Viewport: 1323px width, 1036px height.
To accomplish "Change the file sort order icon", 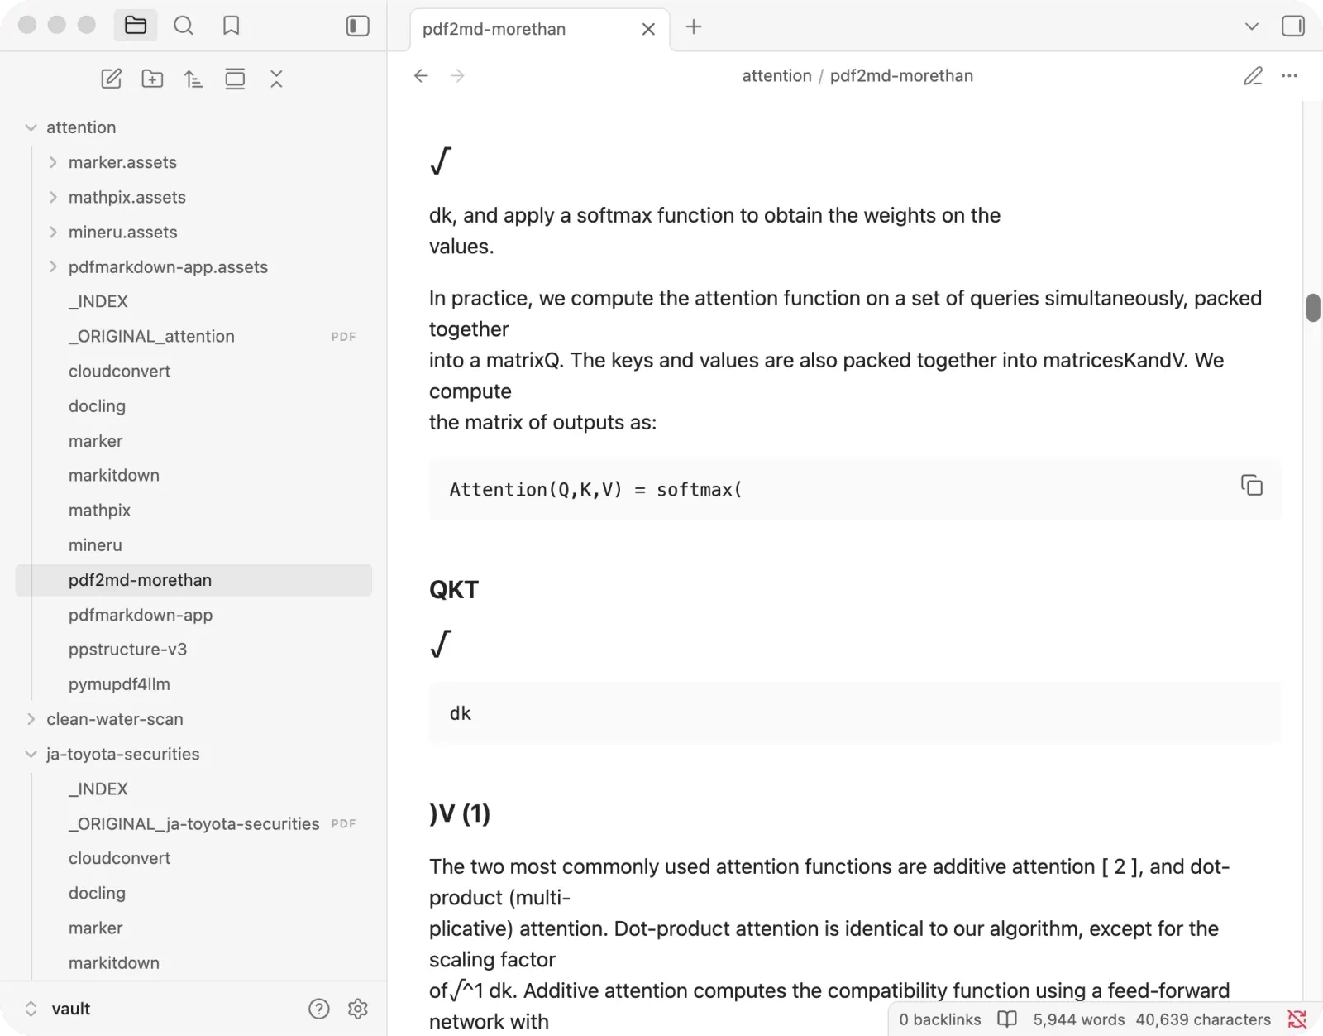I will pos(193,79).
